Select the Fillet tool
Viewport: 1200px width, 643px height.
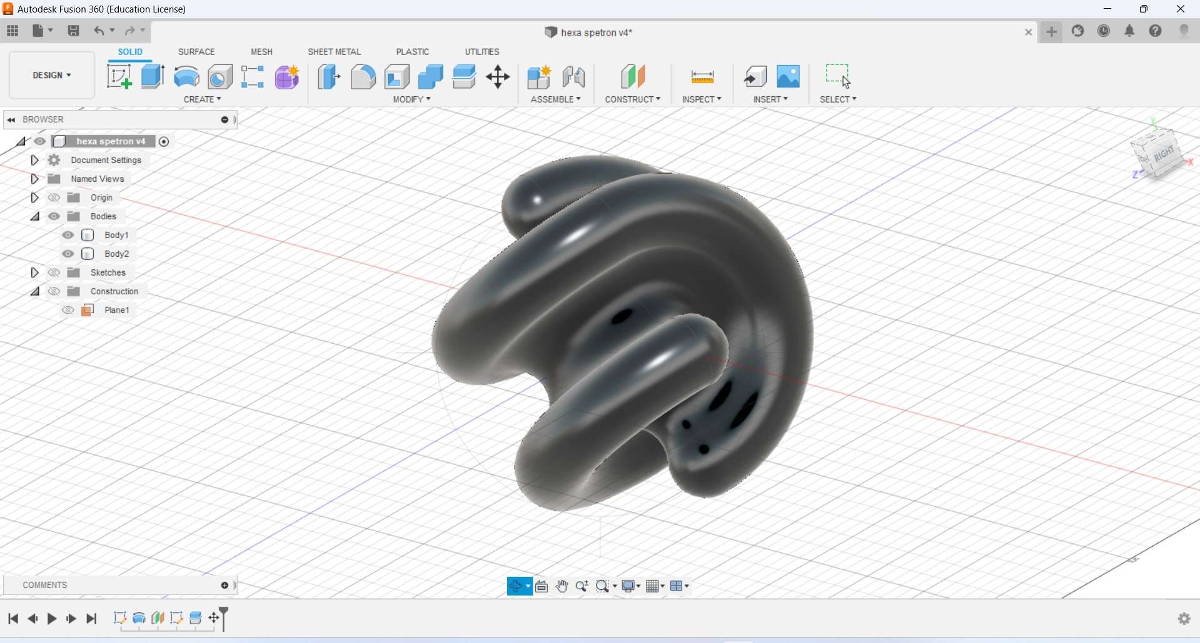[363, 77]
